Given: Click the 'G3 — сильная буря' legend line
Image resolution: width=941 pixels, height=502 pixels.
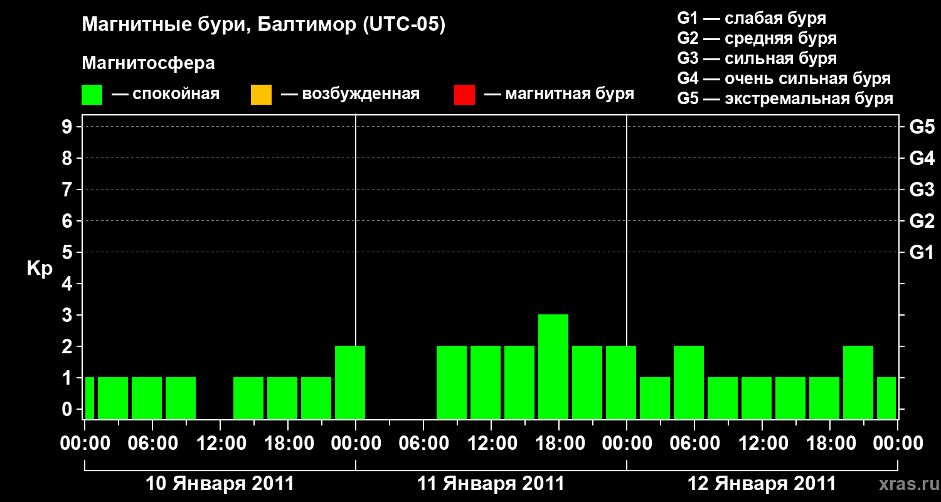Looking at the screenshot, I should click(x=757, y=58).
